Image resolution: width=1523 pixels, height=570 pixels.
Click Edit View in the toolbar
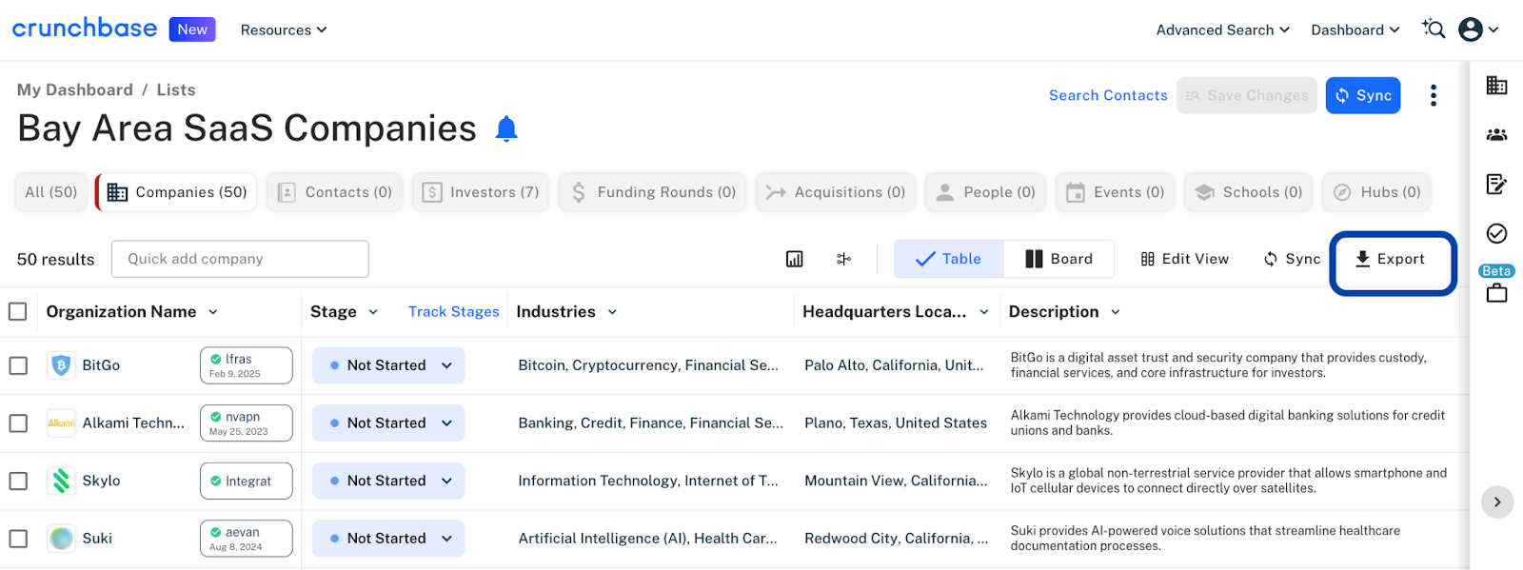point(1185,259)
